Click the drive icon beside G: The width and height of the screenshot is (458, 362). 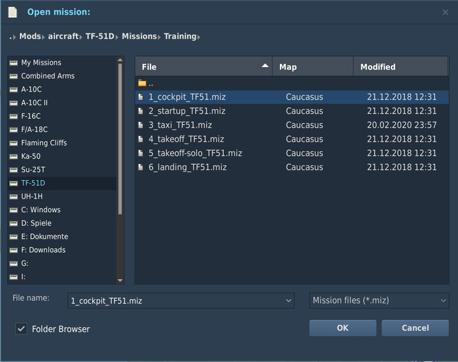[13, 264]
